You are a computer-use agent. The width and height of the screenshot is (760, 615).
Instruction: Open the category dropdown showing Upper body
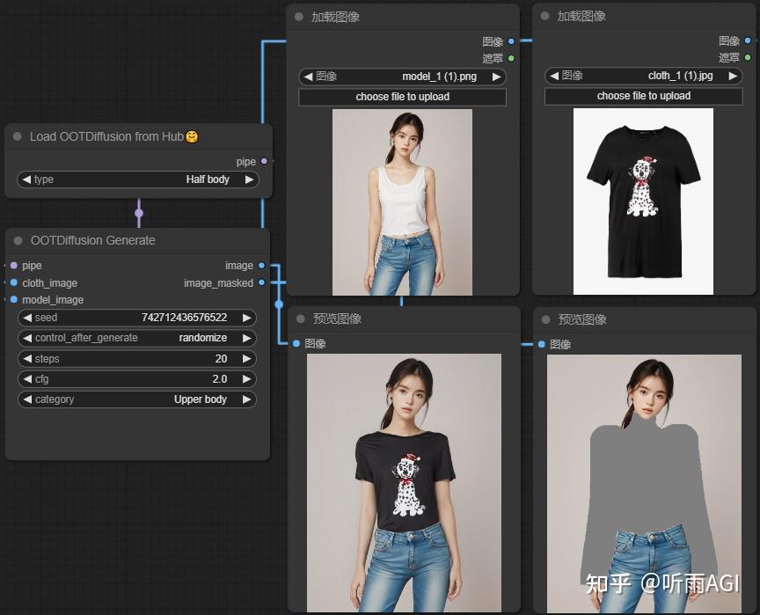136,399
